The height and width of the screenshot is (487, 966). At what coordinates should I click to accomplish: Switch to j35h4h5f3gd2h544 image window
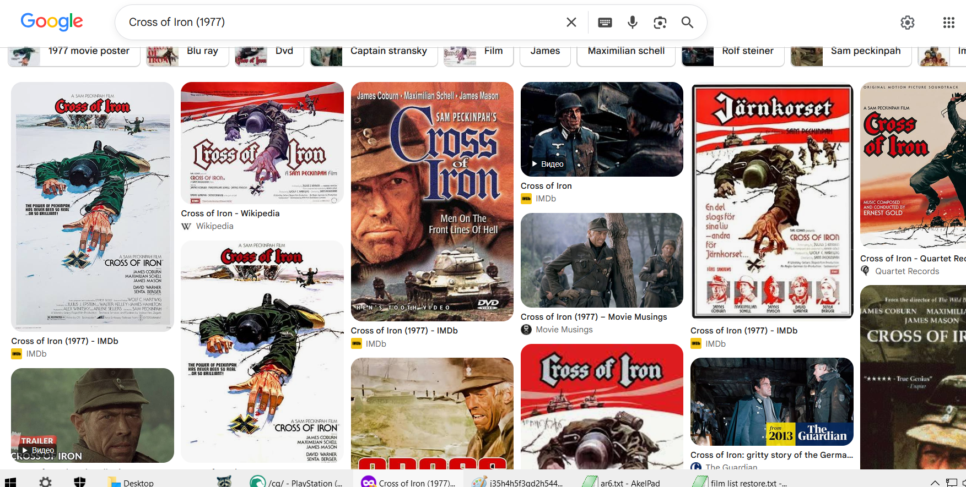[518, 482]
